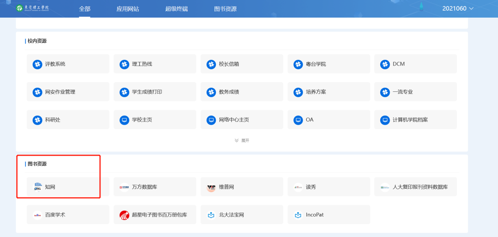The image size is (498, 237).
Task: Open the 万方数据库 resource link
Action: pos(155,187)
